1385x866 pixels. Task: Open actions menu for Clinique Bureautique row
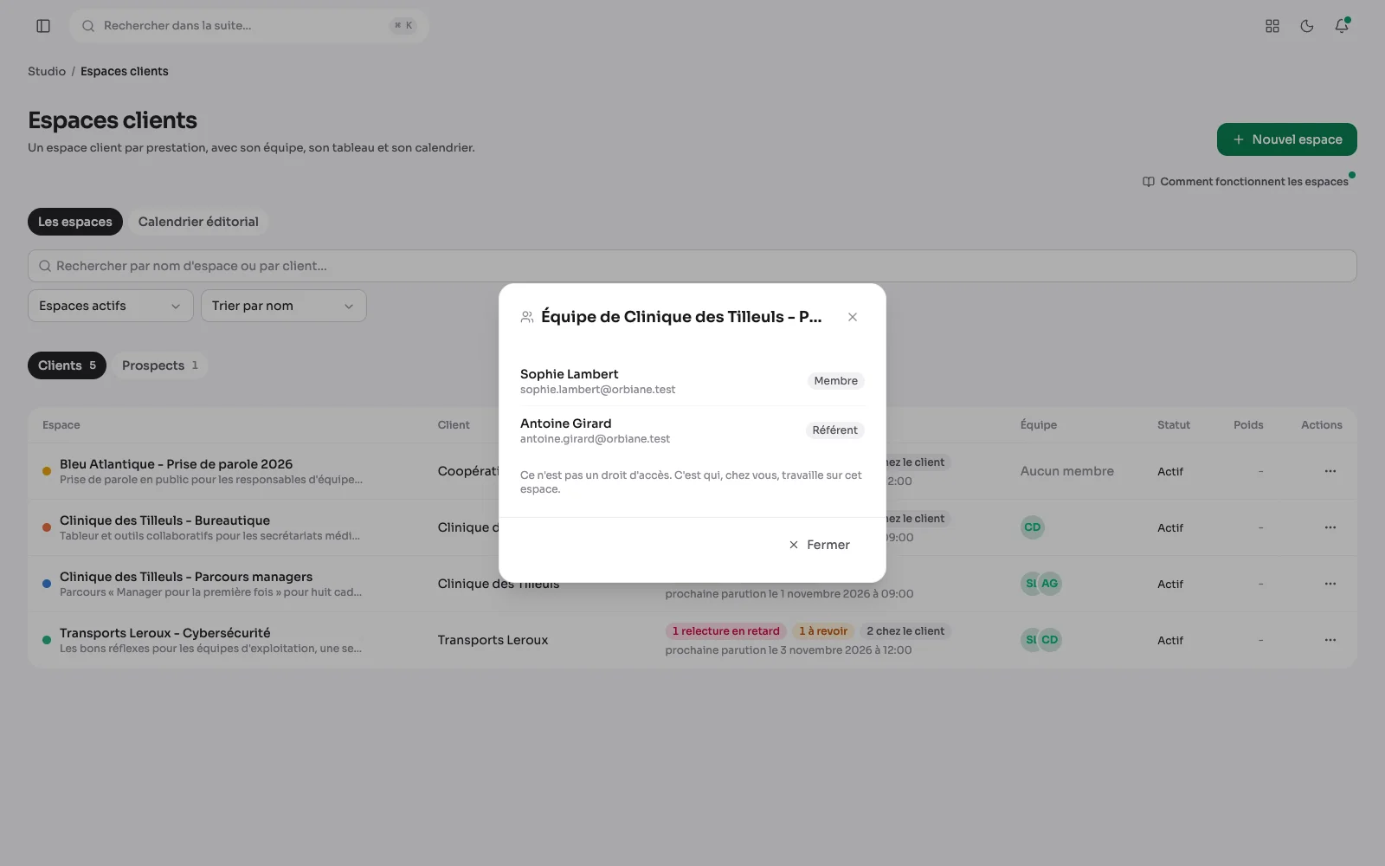1330,527
